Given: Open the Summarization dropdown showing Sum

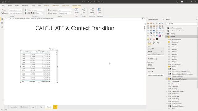Looking at the screenshot, I should point(65,10).
